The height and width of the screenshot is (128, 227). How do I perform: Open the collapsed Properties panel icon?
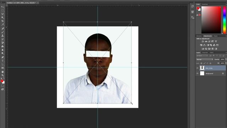click(x=192, y=12)
